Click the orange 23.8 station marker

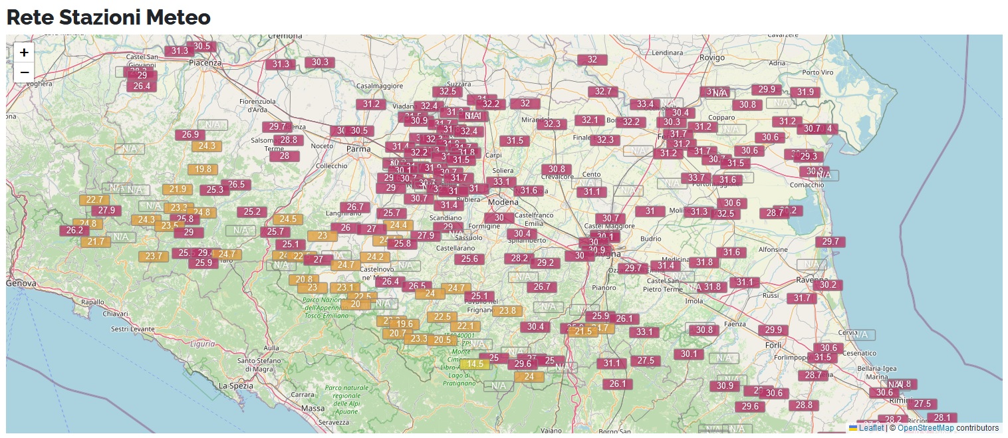click(x=507, y=311)
